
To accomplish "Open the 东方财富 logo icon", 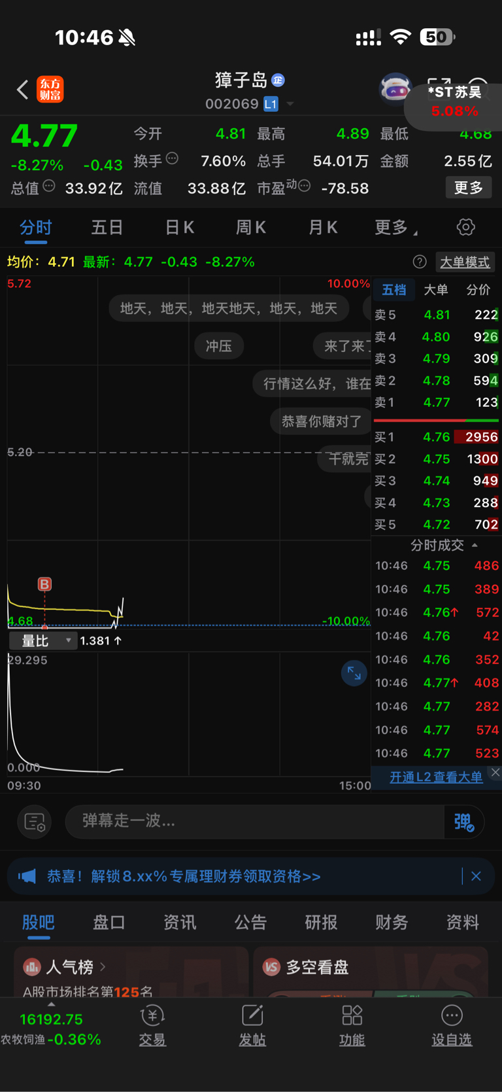I will coord(50,89).
